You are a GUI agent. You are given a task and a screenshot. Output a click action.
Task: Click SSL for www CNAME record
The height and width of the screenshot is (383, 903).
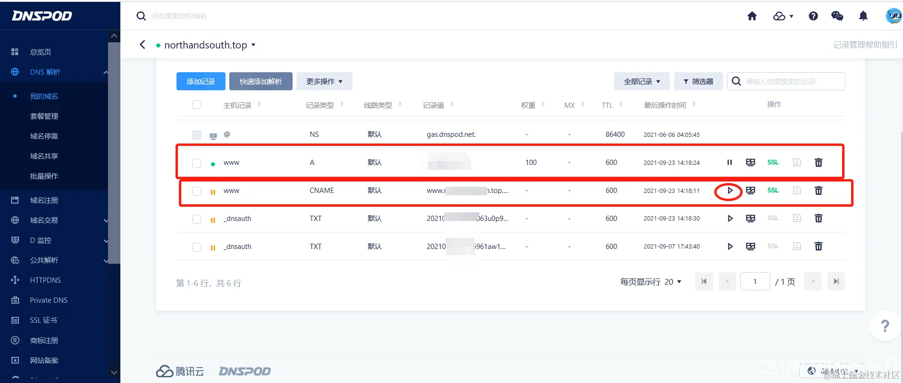pyautogui.click(x=773, y=191)
